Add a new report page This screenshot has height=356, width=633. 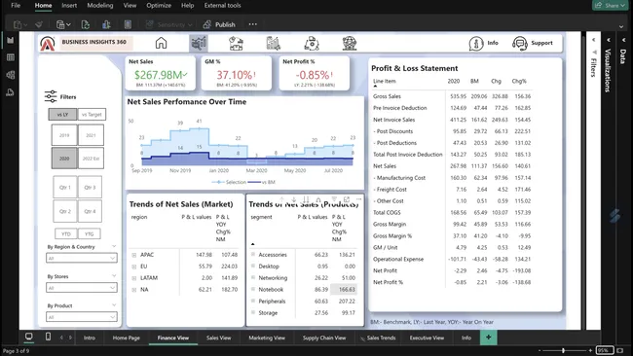(489, 338)
